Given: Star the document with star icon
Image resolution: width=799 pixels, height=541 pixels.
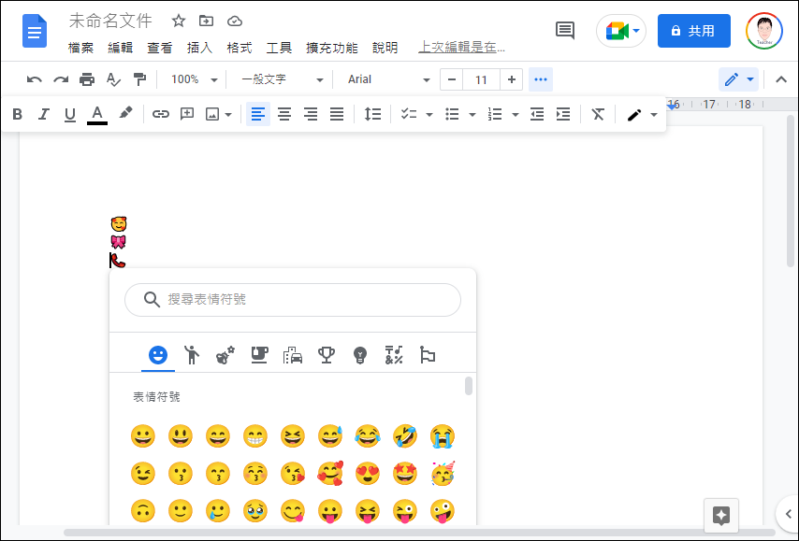Looking at the screenshot, I should coord(179,21).
